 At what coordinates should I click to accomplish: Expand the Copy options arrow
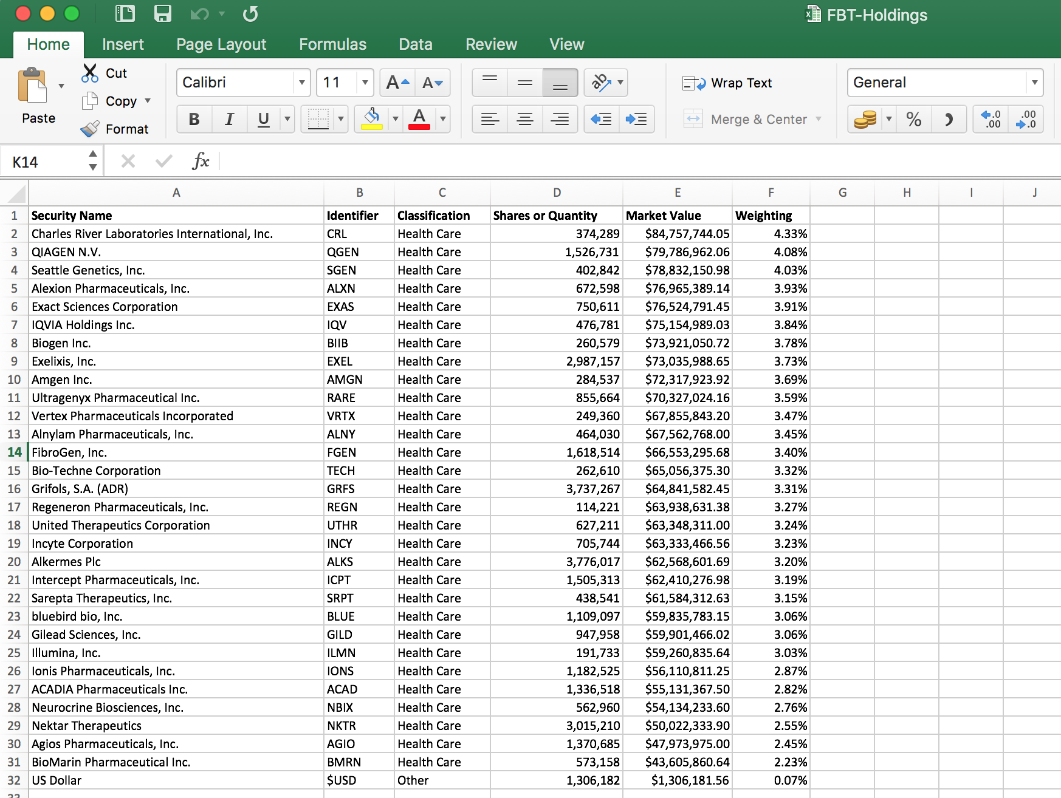(x=148, y=101)
